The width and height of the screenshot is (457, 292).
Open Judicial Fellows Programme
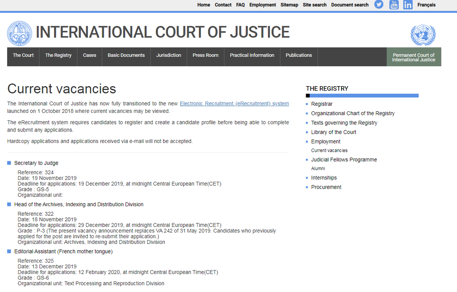tap(344, 160)
